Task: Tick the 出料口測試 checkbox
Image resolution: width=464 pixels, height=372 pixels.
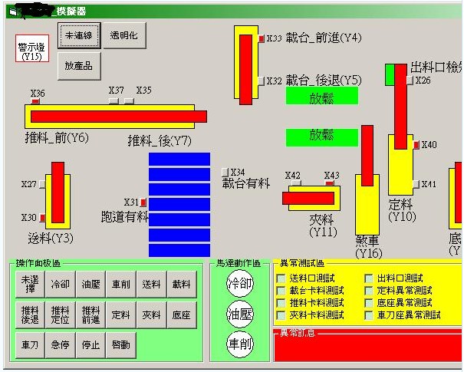Action: pos(370,279)
